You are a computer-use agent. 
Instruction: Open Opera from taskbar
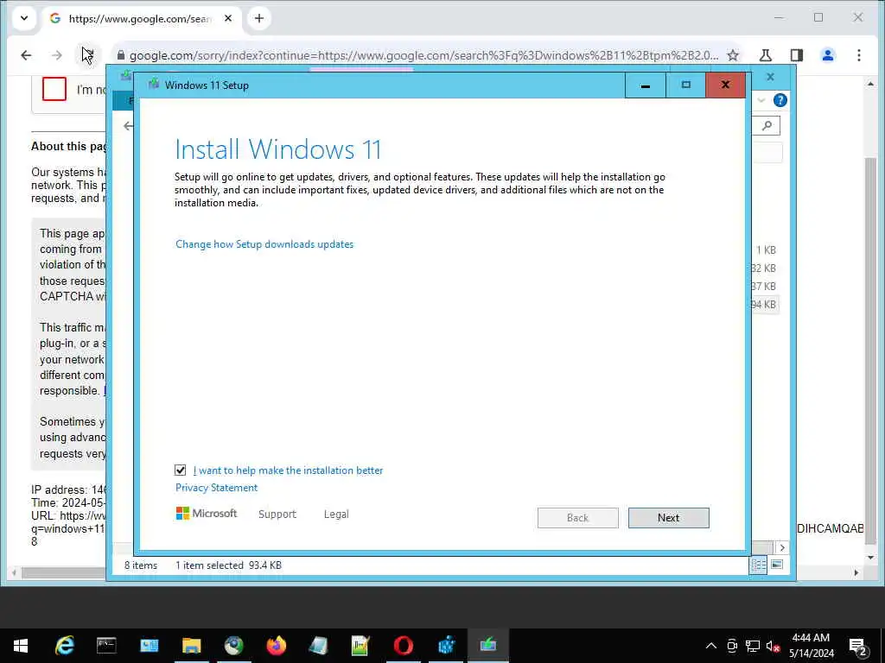click(403, 646)
